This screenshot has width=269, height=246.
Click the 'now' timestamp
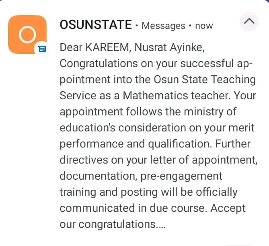coord(204,26)
